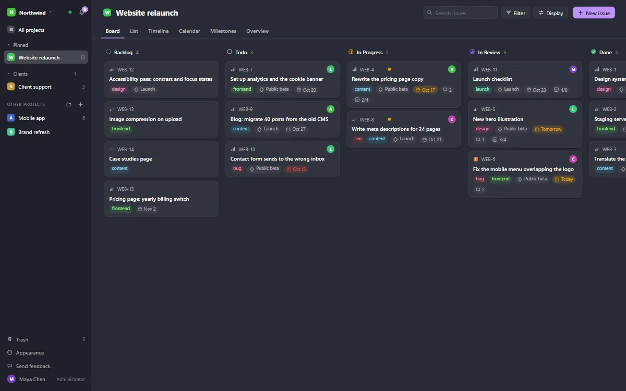
Task: Toggle the 2/4 checklist on WEB-4
Action: (362, 100)
